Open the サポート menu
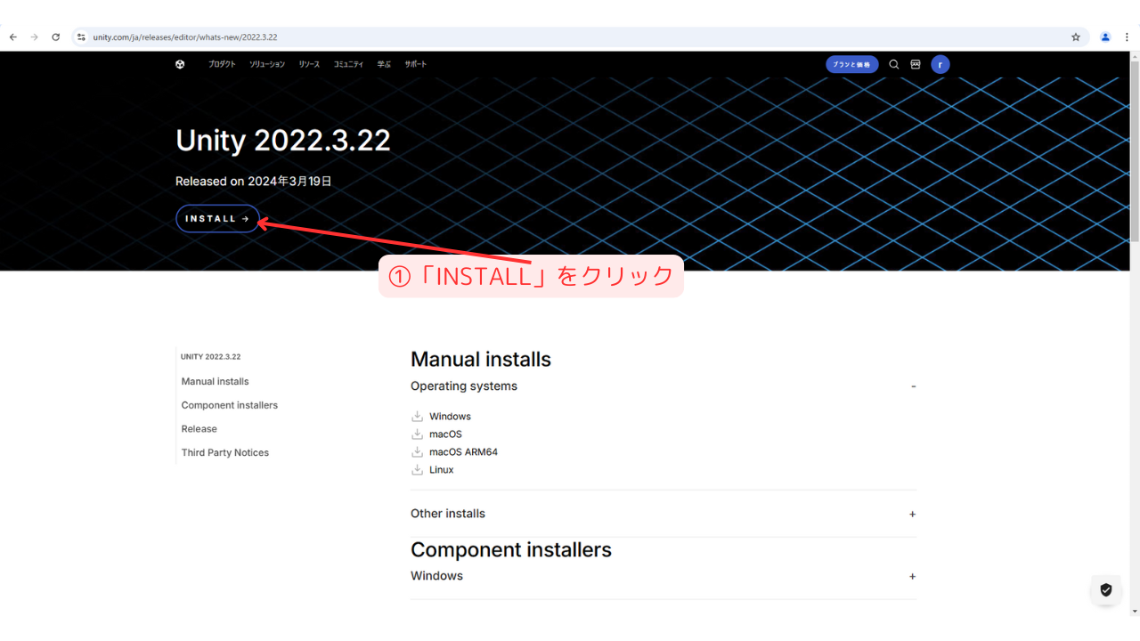Image resolution: width=1140 pixels, height=641 pixels. click(415, 64)
